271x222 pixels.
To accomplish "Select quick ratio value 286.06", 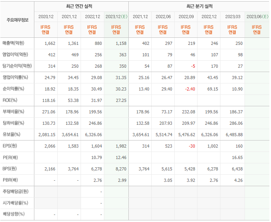I will pyautogui.click(x=236, y=123).
